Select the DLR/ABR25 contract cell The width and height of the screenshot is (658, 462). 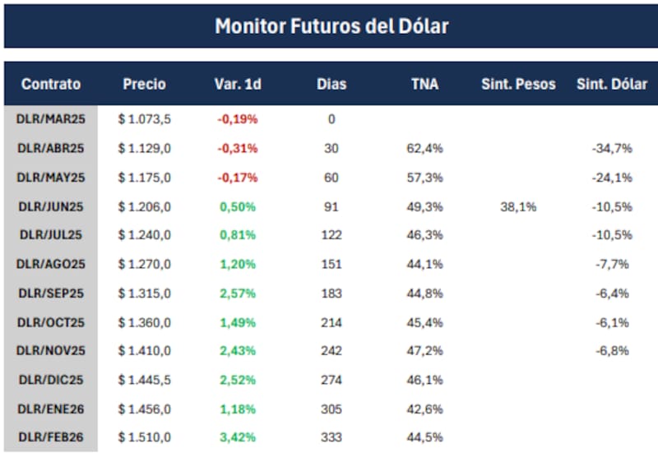51,148
